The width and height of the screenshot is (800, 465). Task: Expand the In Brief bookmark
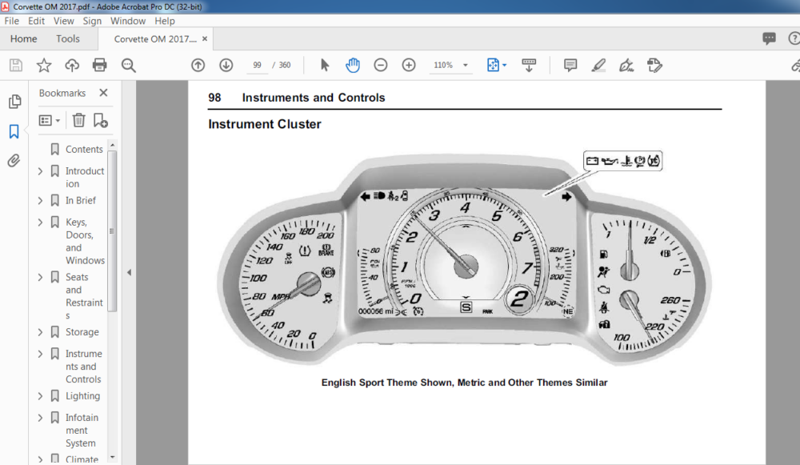pyautogui.click(x=40, y=201)
